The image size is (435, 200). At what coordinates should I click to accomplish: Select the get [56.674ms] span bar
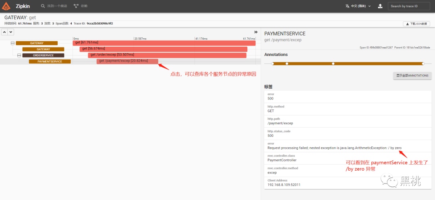click(164, 49)
